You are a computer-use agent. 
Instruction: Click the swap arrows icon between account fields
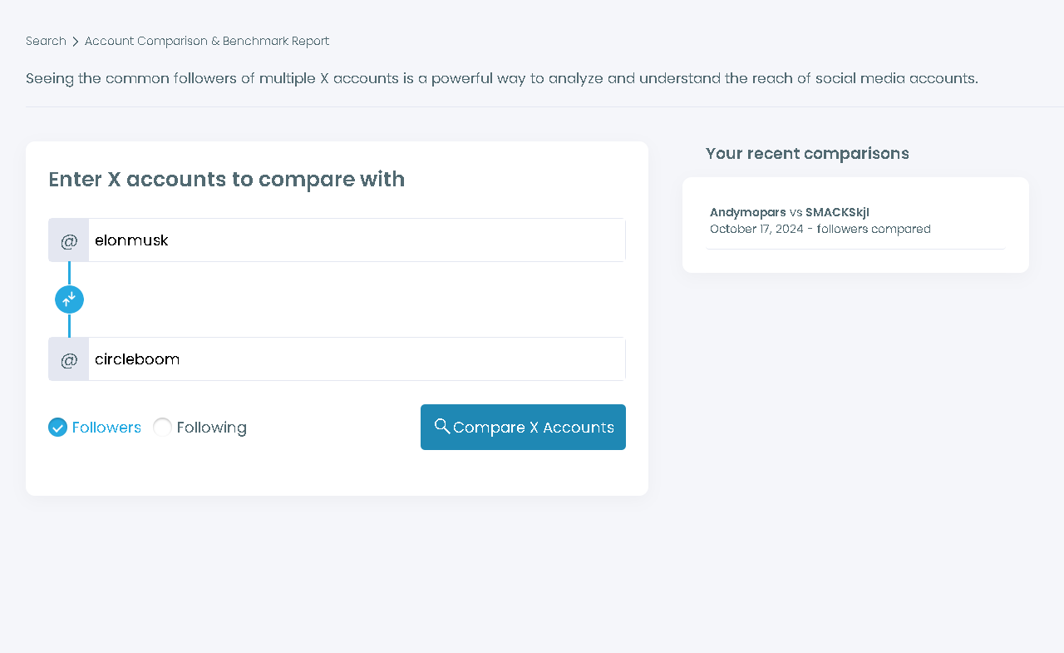point(69,299)
